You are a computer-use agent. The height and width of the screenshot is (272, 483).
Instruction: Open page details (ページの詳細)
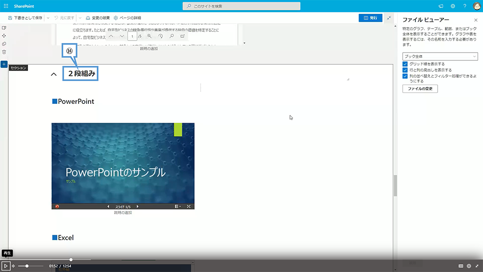pyautogui.click(x=127, y=18)
